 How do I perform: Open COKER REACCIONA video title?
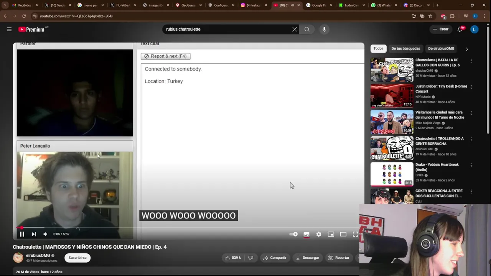pos(439,193)
